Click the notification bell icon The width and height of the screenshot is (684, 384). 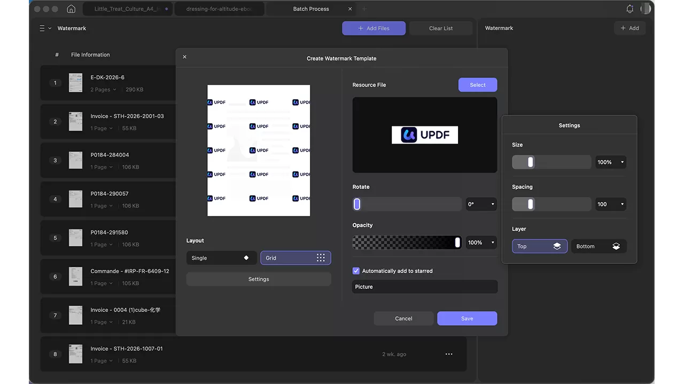click(630, 9)
